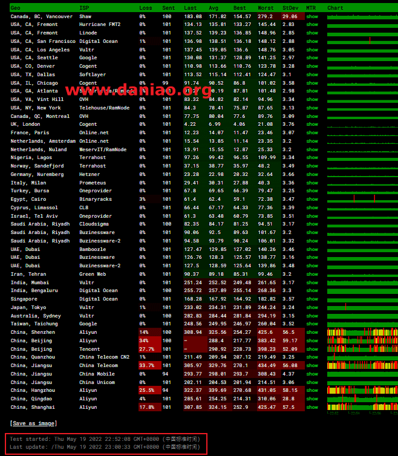Open the 'Save as image' link
This screenshot has width=398, height=456.
point(33,423)
